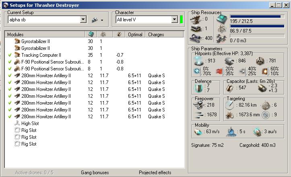Click the turret hardpoints icon in Ship Resources
The image size is (291, 177).
(x=196, y=19)
